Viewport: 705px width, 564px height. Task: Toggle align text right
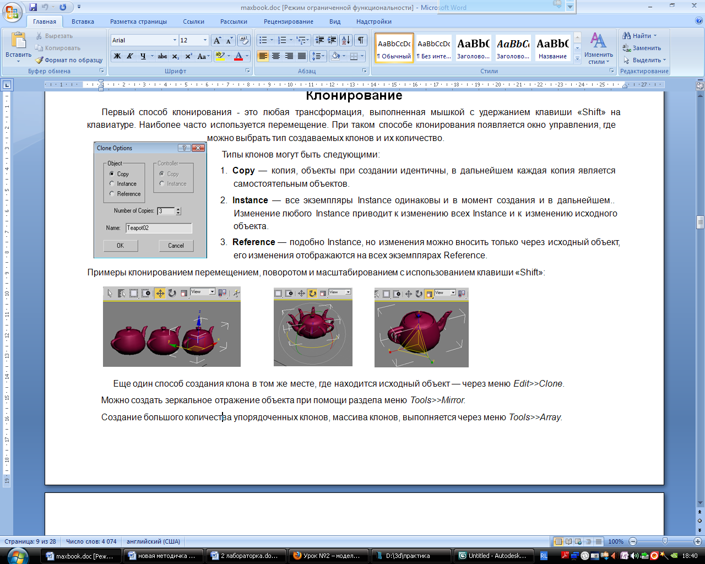289,56
